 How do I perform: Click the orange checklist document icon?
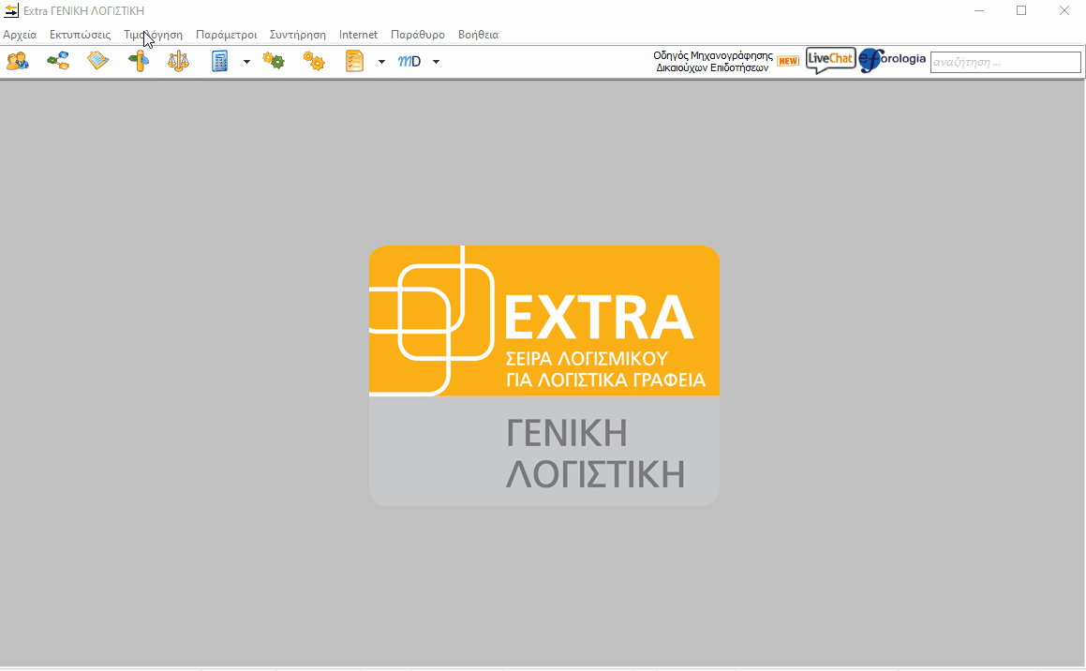click(x=354, y=62)
